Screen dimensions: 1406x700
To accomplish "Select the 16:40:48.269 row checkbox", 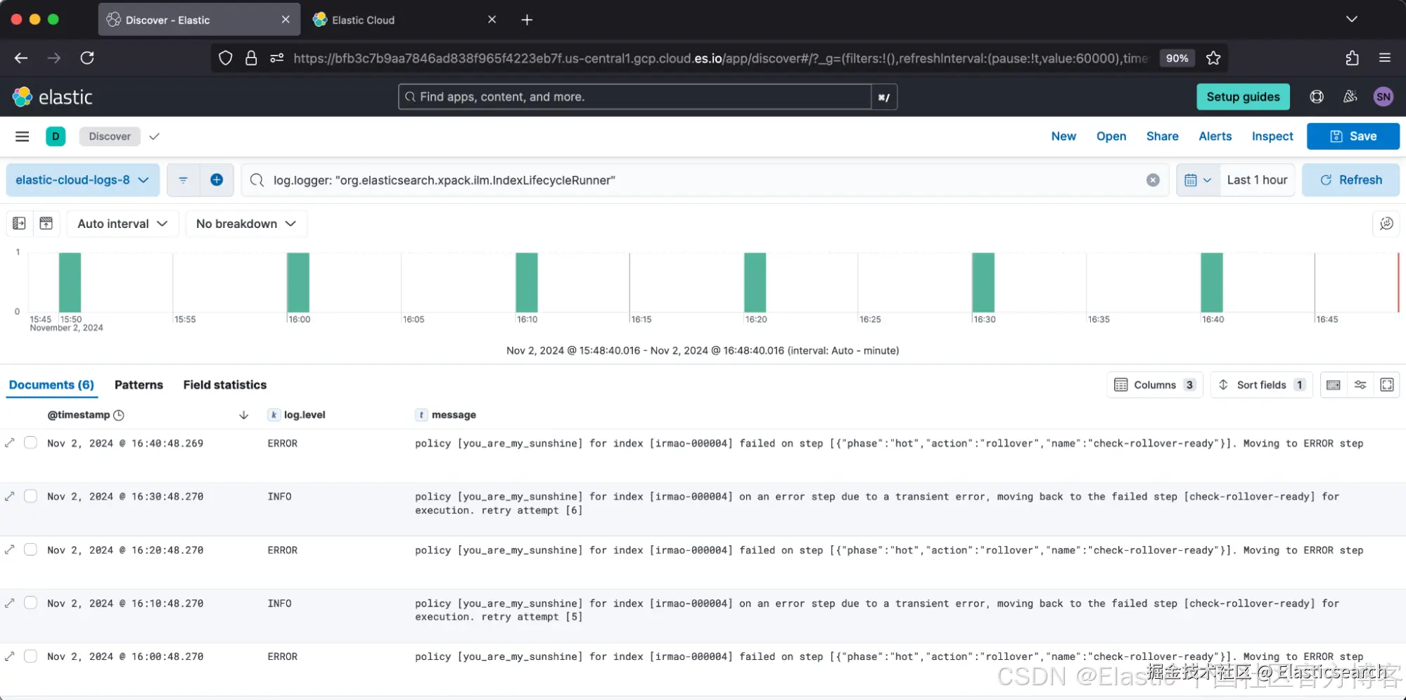I will tap(30, 443).
